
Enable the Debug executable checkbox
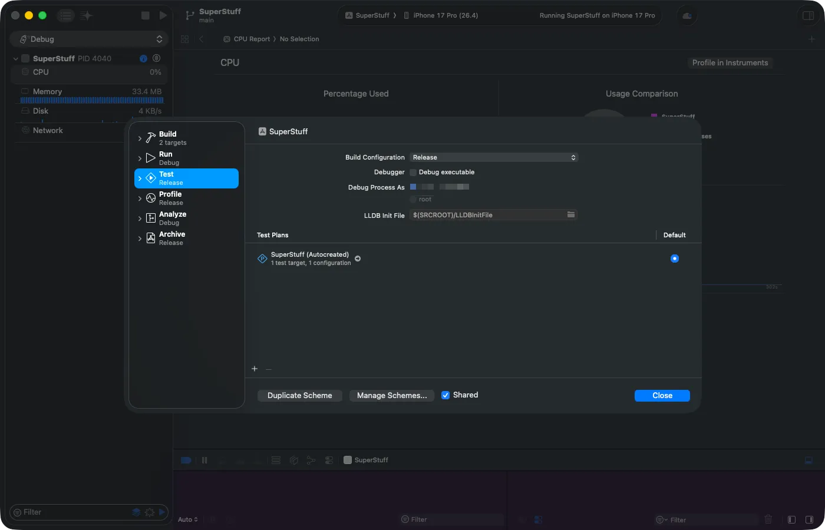[x=412, y=172]
